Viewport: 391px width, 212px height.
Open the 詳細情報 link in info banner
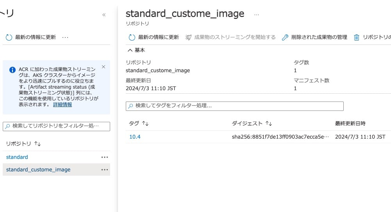[x=62, y=105]
